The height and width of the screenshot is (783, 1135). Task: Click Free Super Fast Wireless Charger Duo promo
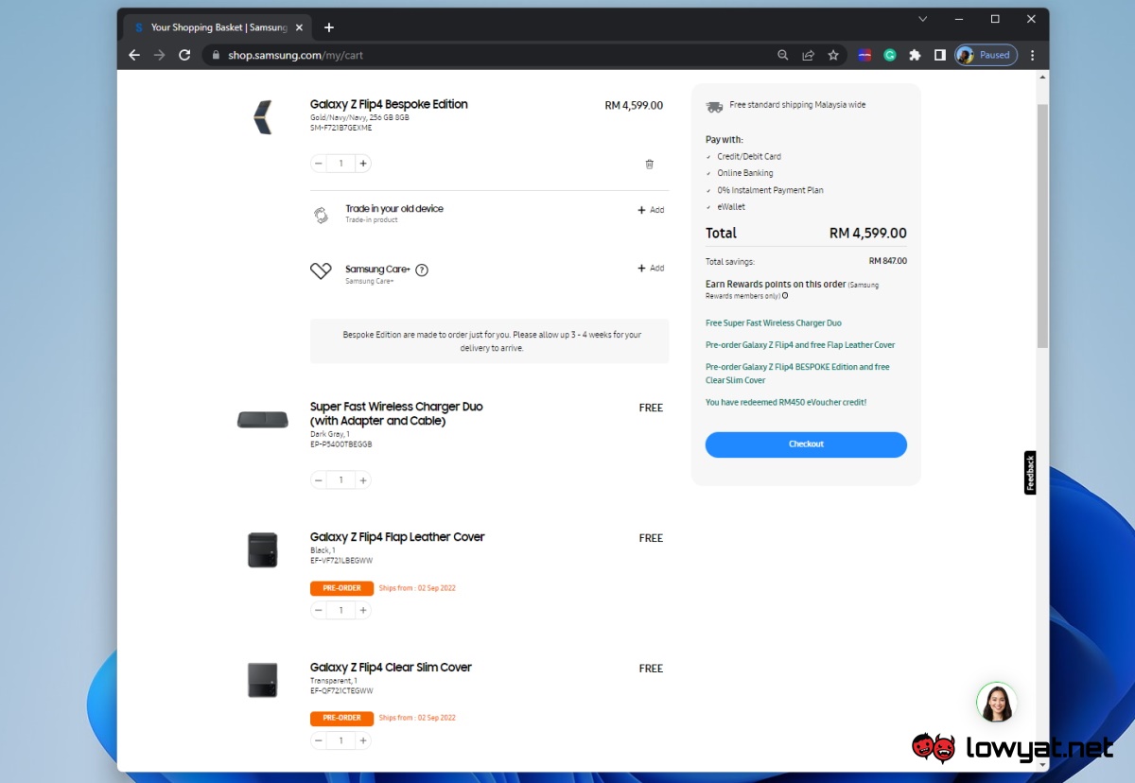774,323
